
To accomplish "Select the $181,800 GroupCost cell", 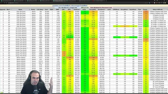I will pyautogui.click(x=102, y=26).
